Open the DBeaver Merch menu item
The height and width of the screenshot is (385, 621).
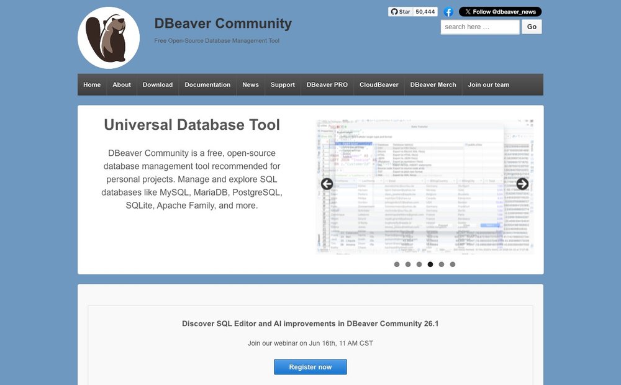433,85
